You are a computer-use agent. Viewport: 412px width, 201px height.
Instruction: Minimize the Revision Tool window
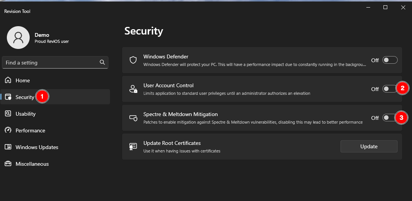click(x=367, y=7)
